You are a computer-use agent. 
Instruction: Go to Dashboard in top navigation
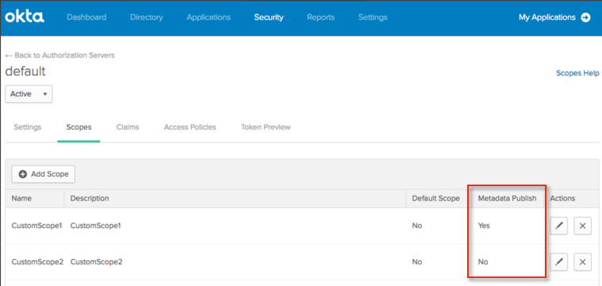(x=86, y=17)
